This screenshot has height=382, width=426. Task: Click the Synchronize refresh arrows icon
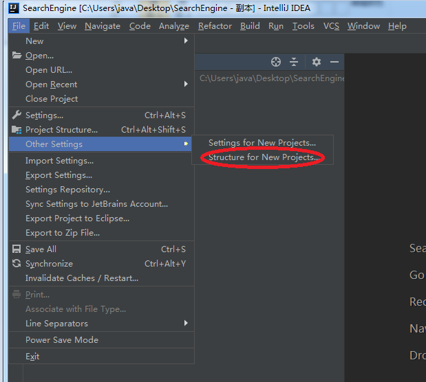[x=17, y=263]
